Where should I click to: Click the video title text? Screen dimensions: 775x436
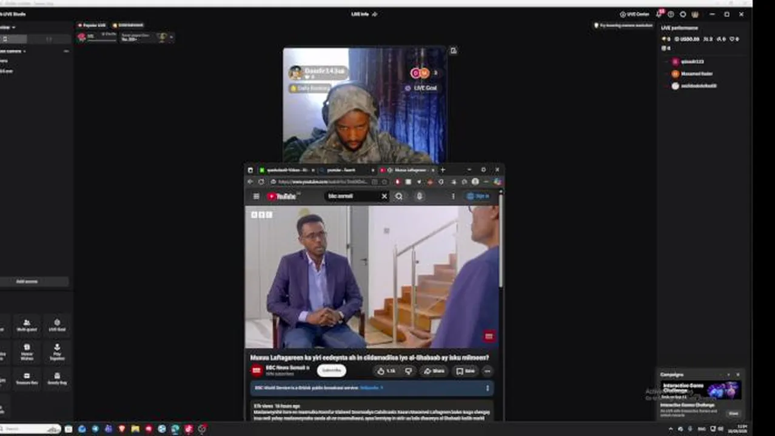tap(369, 358)
